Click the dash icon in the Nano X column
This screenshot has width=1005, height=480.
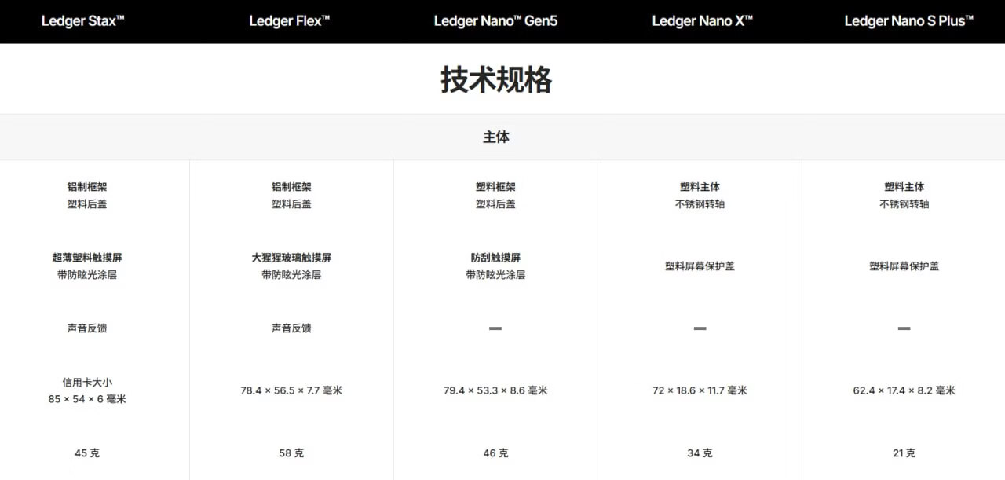(700, 328)
